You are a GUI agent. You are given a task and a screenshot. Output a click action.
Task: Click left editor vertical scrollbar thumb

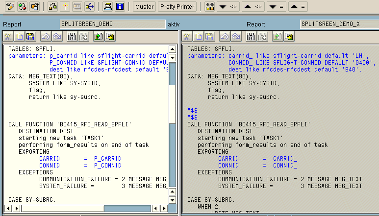[x=172, y=81]
